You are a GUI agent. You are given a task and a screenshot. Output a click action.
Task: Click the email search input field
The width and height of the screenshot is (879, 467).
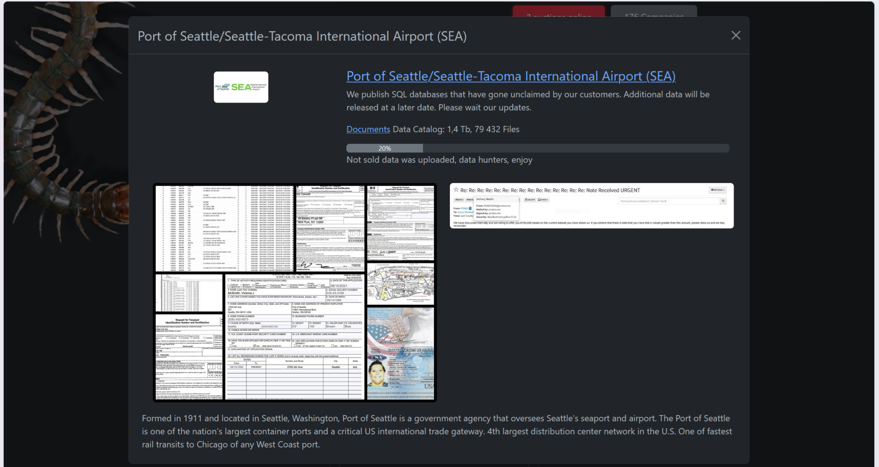click(x=668, y=201)
